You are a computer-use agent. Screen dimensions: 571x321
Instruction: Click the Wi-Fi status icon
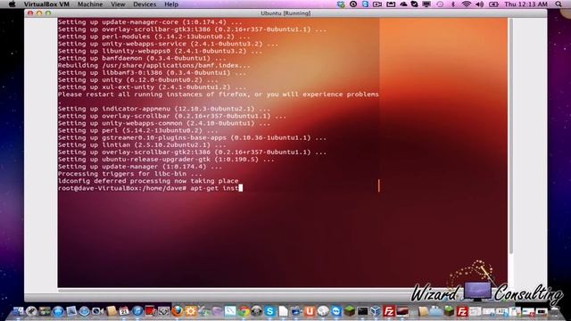tap(466, 4)
